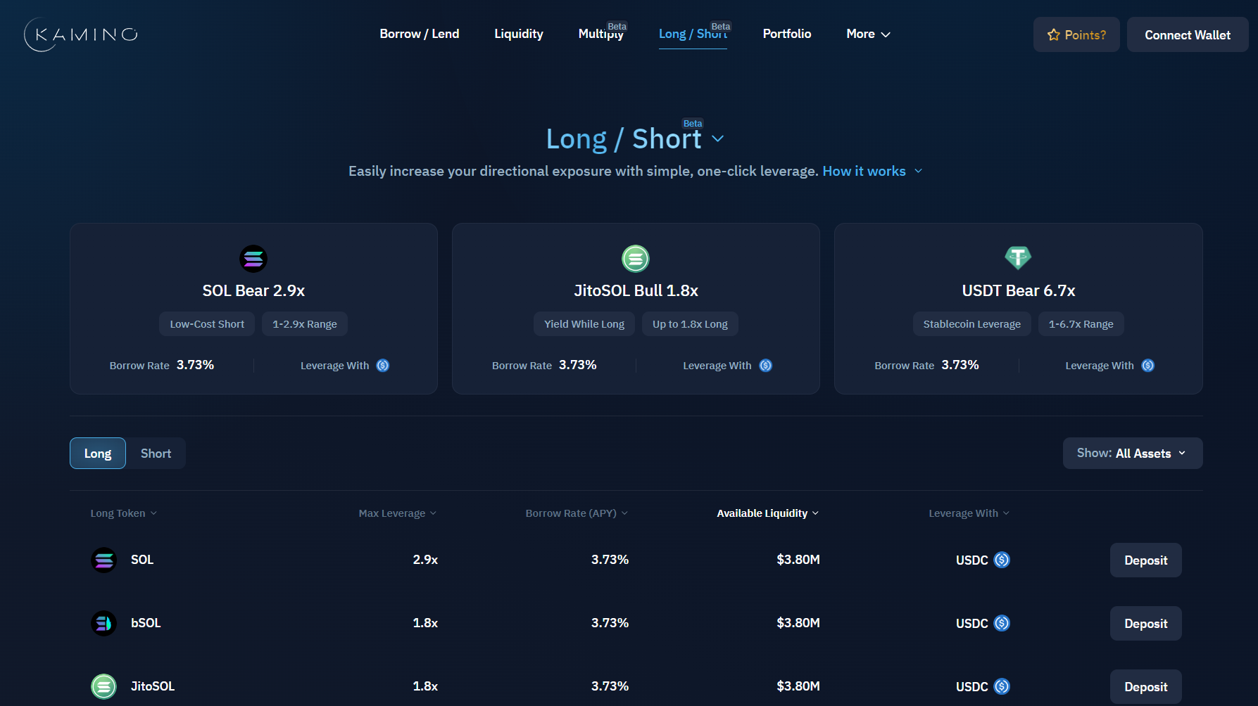Image resolution: width=1258 pixels, height=706 pixels.
Task: Click the 1-6.7x Range tag
Action: [x=1081, y=324]
